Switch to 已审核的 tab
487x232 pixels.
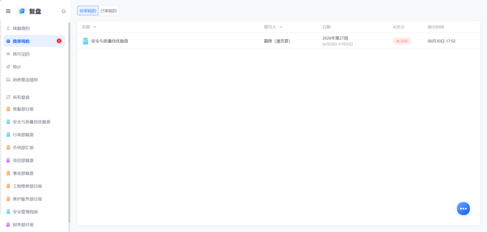108,11
